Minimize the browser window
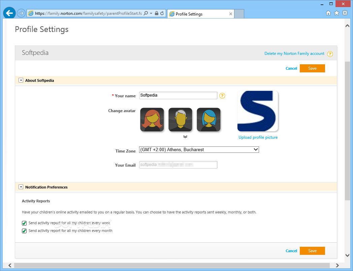The width and height of the screenshot is (353, 271). [x=322, y=4]
